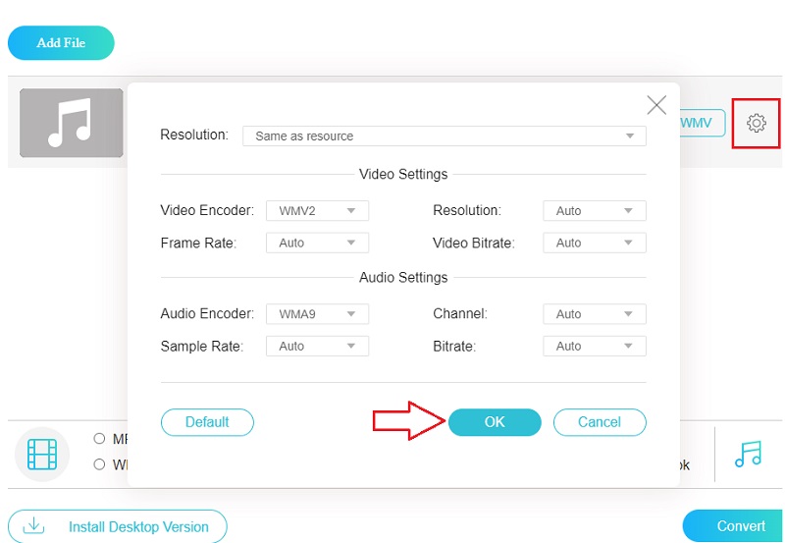Image resolution: width=785 pixels, height=543 pixels.
Task: Open the Video Encoder WMV2 dropdown
Action: pos(317,210)
